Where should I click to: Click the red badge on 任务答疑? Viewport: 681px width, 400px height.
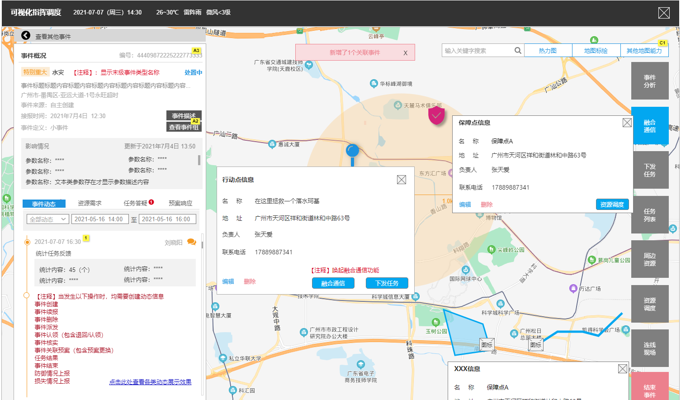[151, 202]
